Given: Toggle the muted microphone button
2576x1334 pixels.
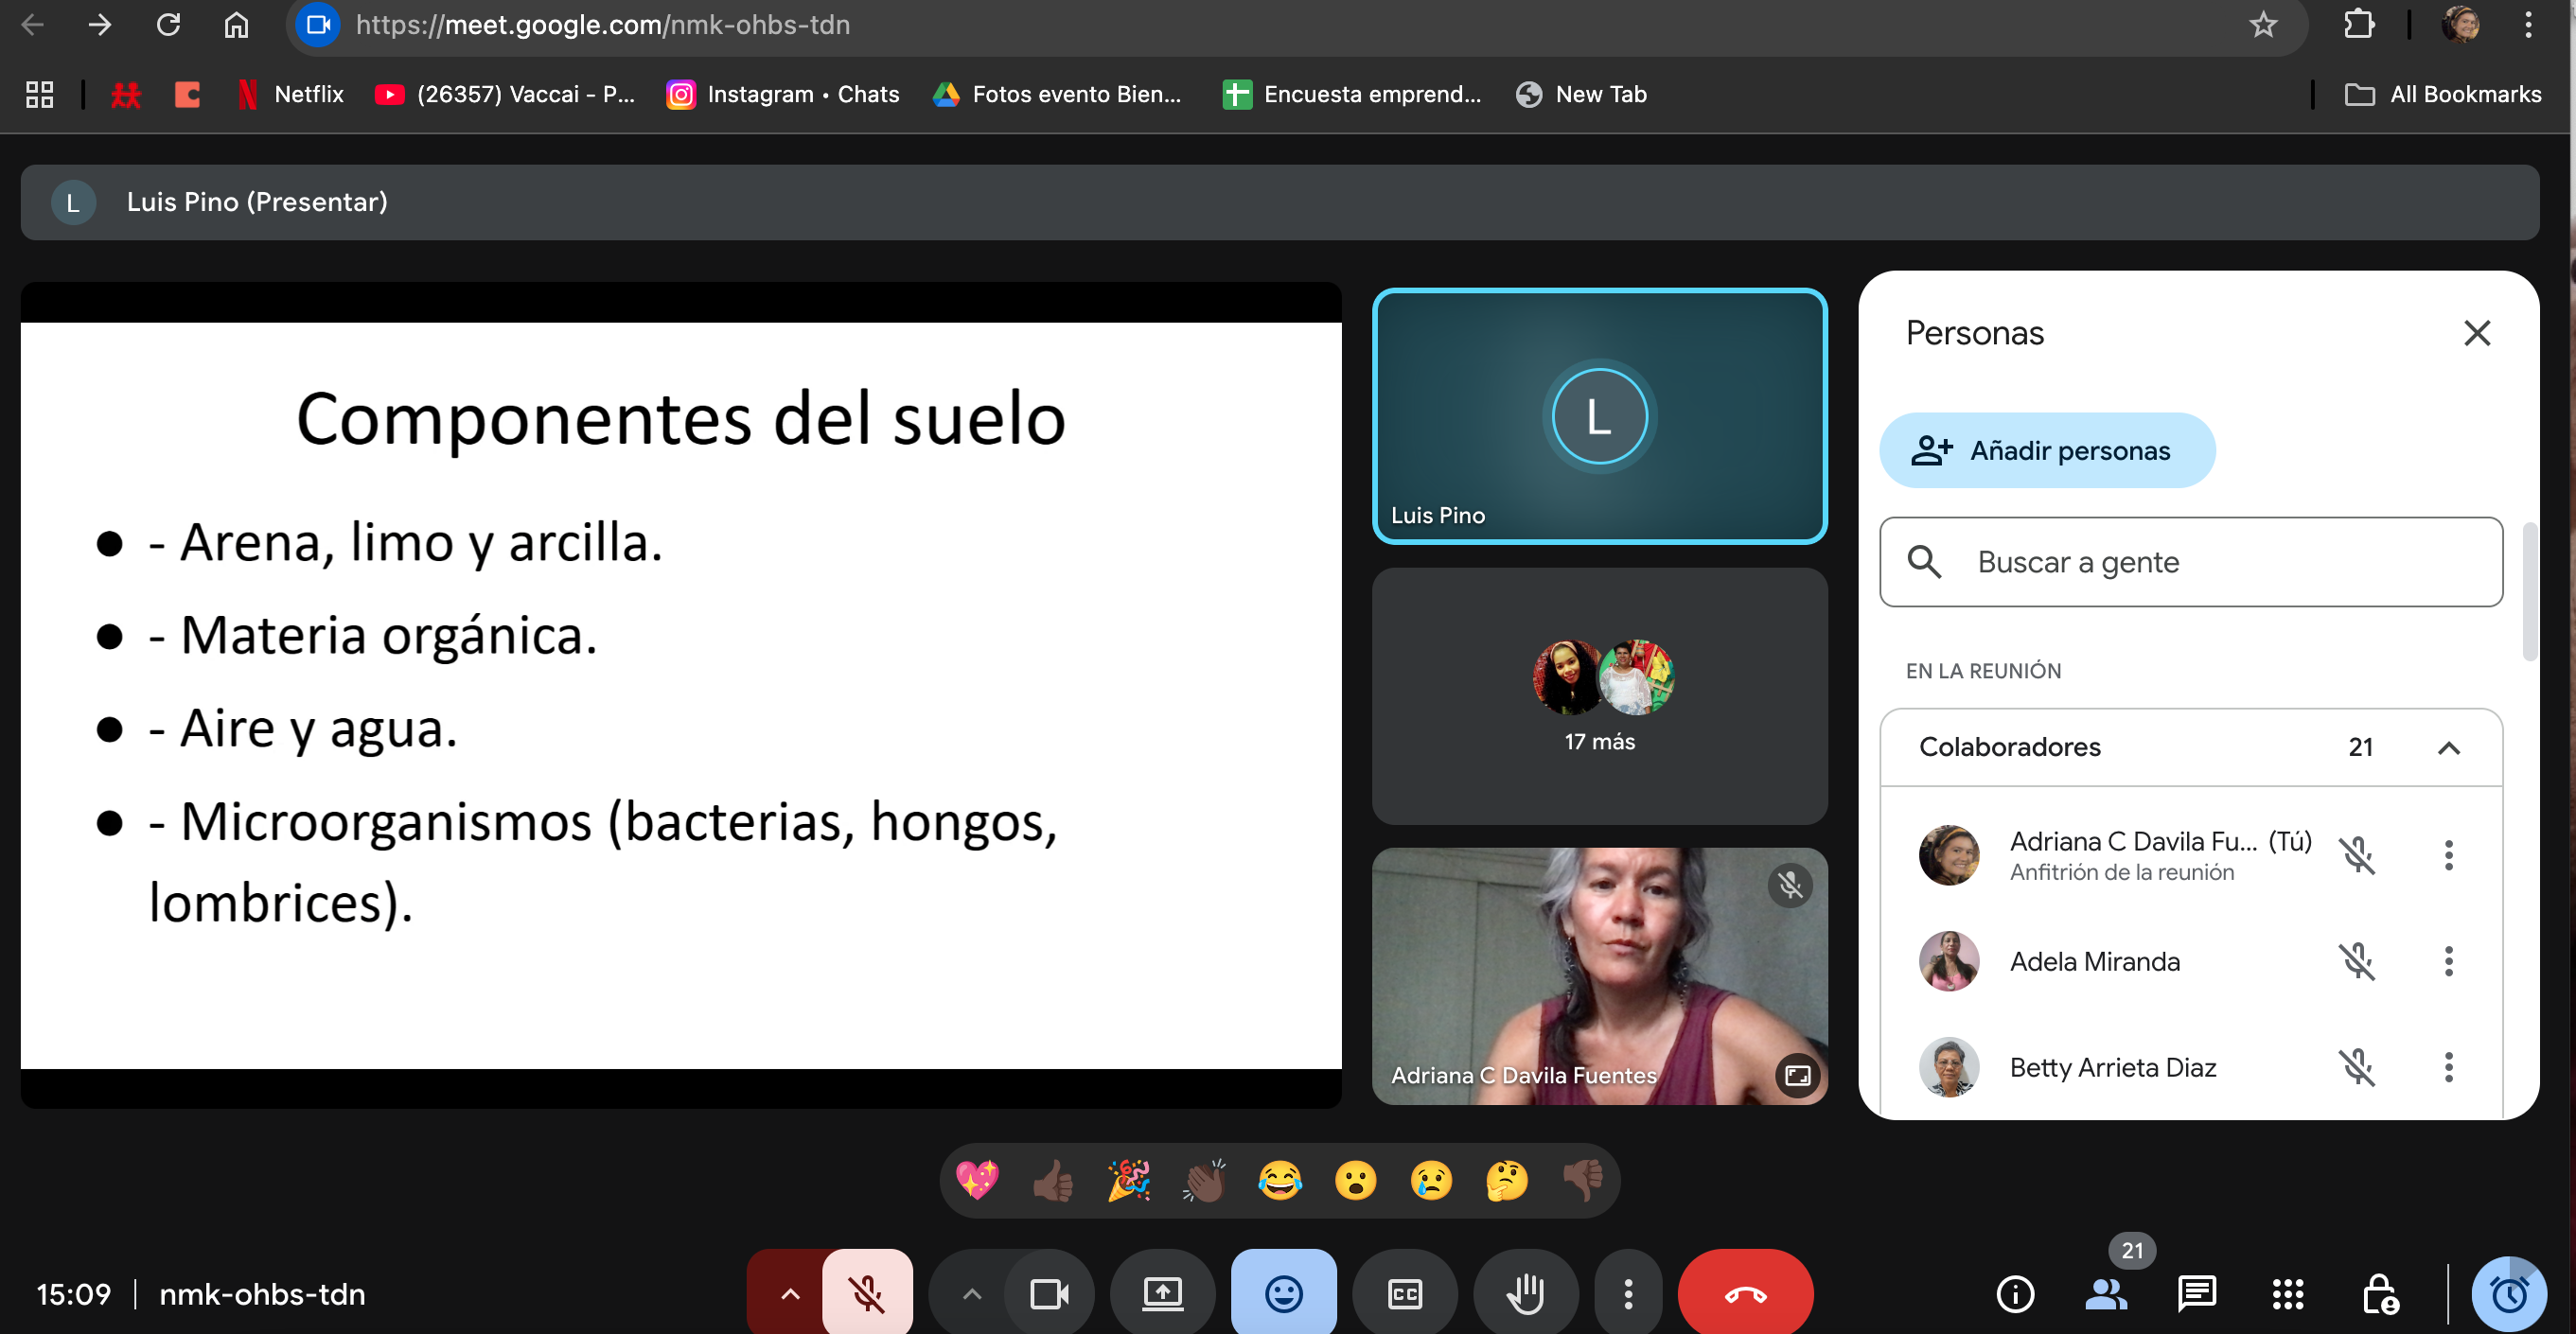Looking at the screenshot, I should click(x=866, y=1294).
